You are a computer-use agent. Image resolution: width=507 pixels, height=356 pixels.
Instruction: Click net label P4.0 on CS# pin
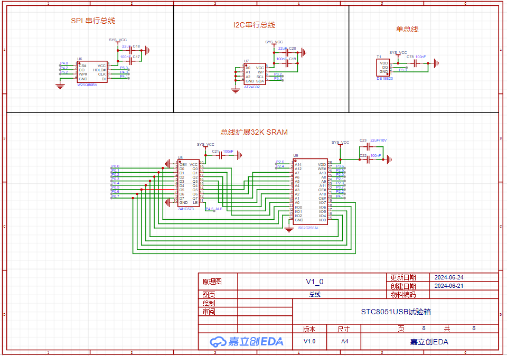pos(64,63)
